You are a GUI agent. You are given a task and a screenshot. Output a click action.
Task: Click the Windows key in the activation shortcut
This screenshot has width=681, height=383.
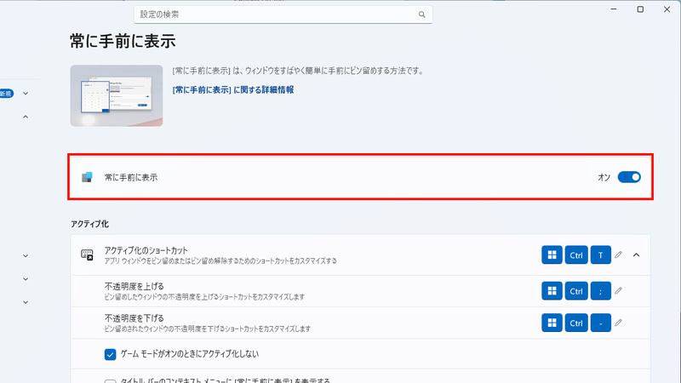tap(552, 254)
